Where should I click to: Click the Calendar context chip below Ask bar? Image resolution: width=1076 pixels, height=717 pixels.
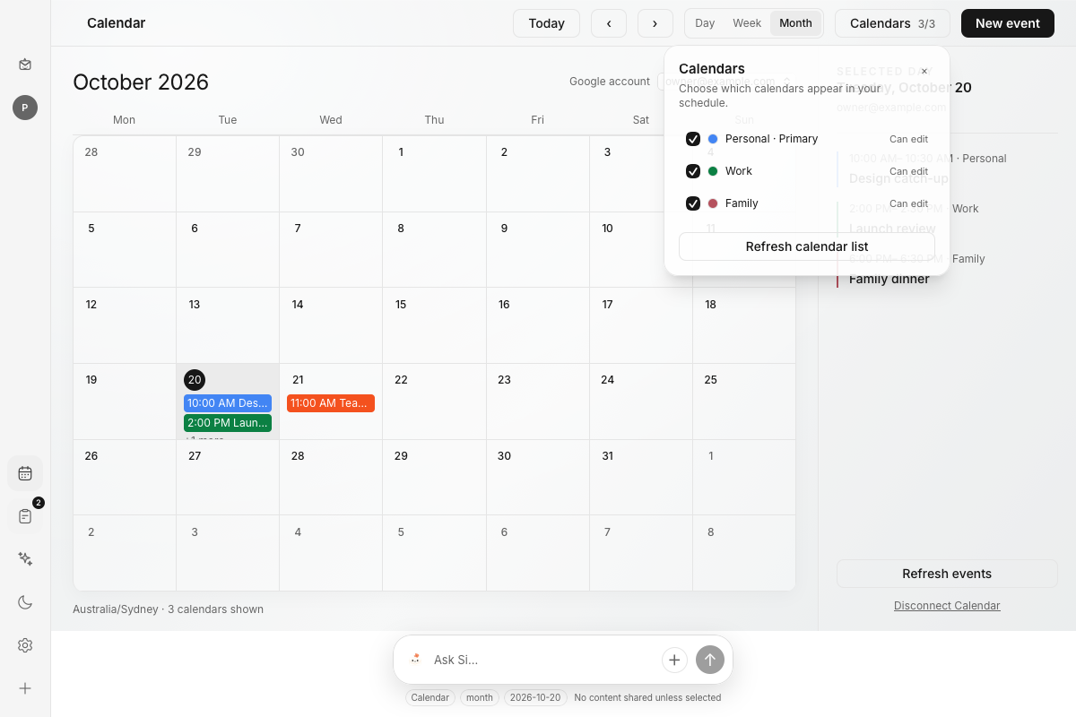coord(430,697)
